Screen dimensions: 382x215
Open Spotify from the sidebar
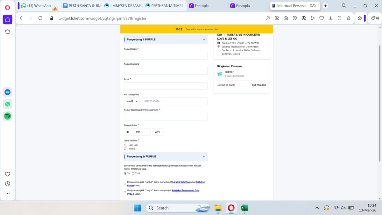tap(8, 116)
